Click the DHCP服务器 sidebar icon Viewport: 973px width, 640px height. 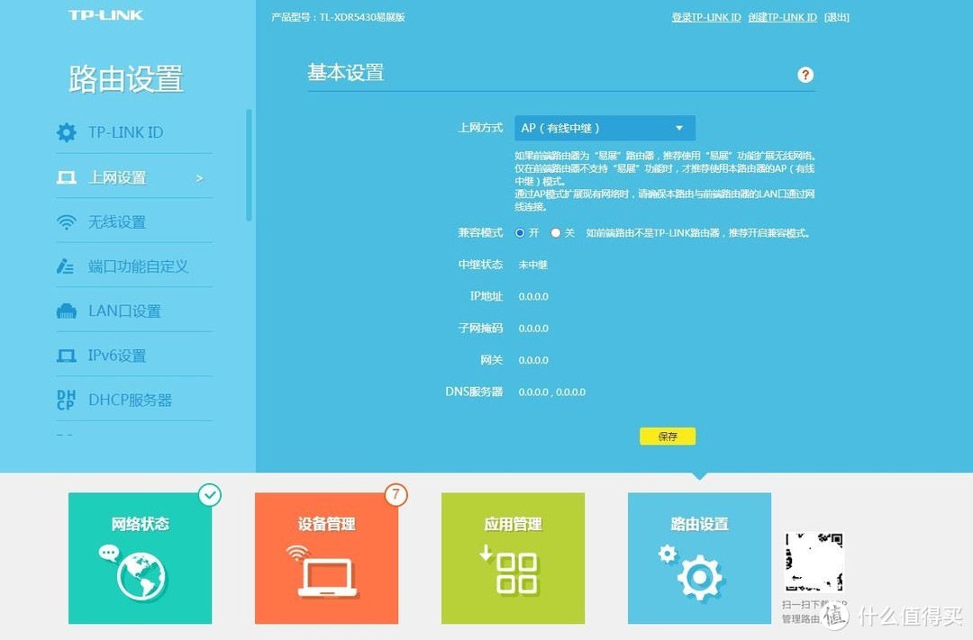[66, 399]
